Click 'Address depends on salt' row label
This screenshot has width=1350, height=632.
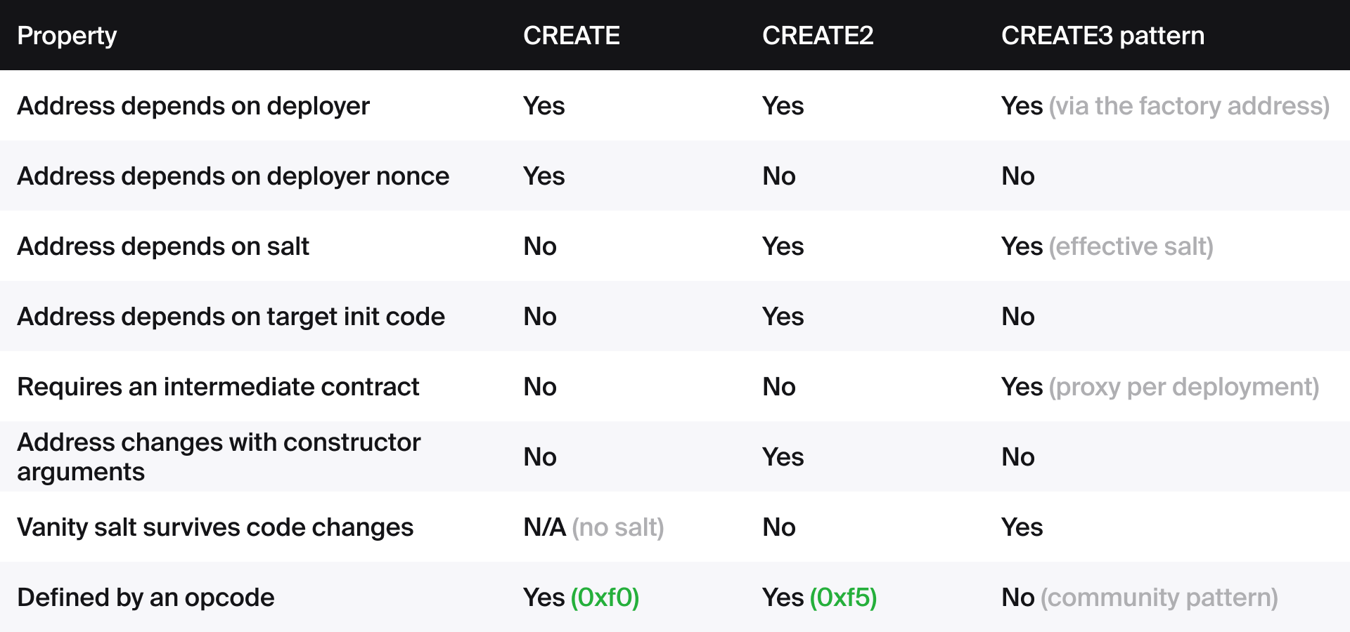(163, 246)
